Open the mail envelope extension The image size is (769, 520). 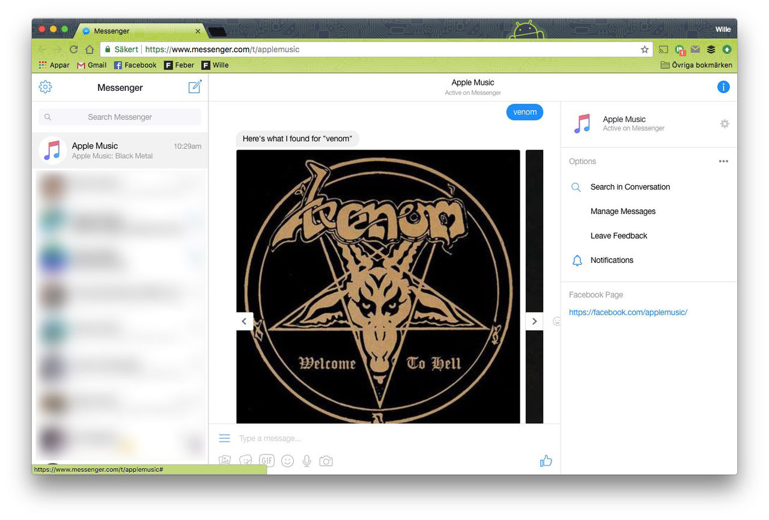(695, 49)
